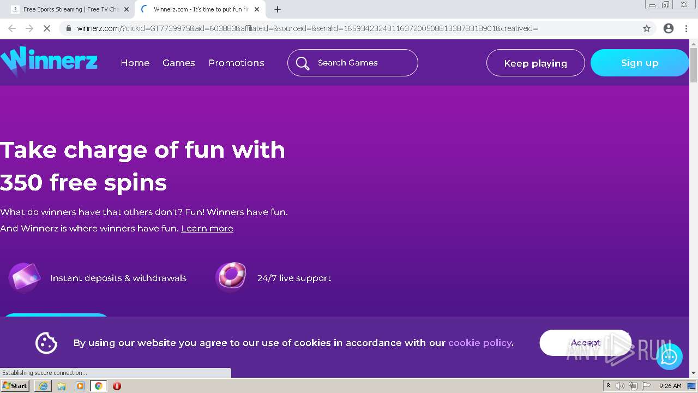The width and height of the screenshot is (698, 393).
Task: Show hidden system tray icons
Action: pyautogui.click(x=608, y=386)
